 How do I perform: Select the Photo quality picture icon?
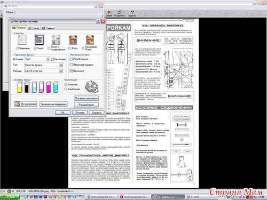[73, 40]
